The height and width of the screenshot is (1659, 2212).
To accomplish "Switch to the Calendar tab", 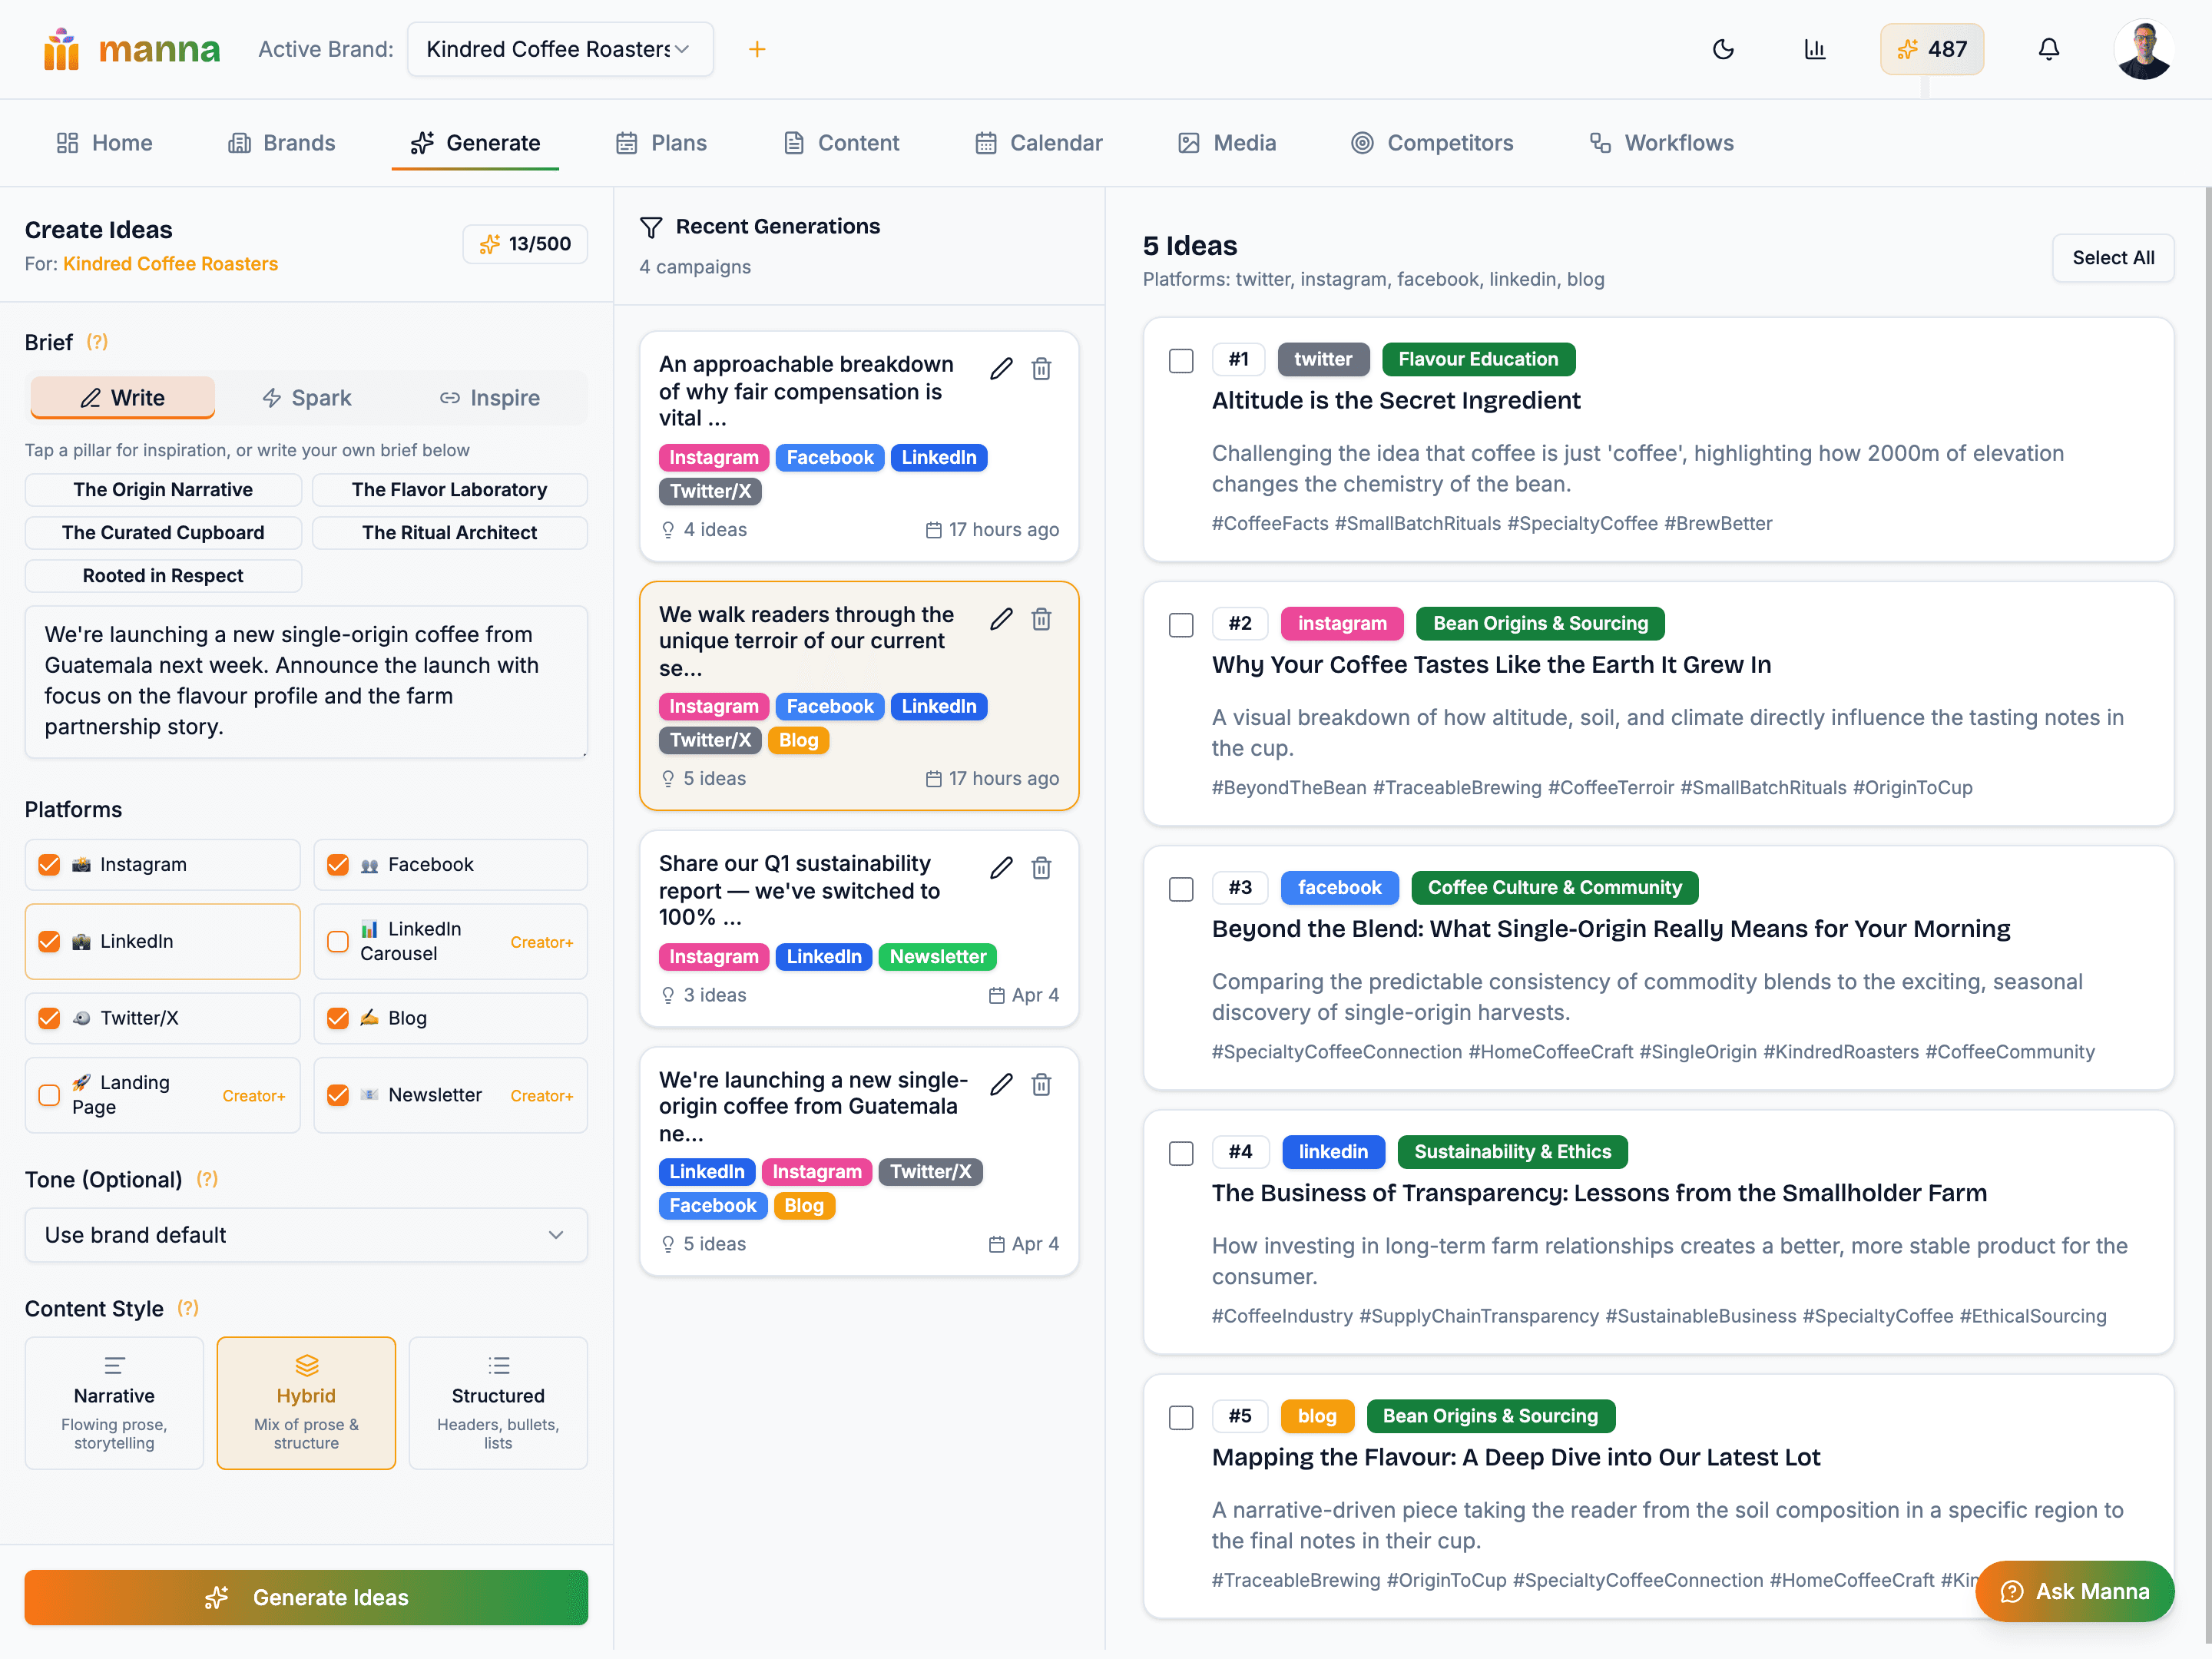I will point(1039,142).
